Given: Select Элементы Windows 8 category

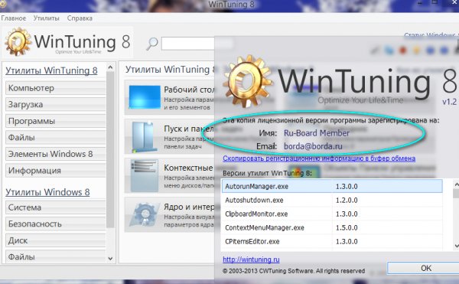Looking at the screenshot, I should [56, 154].
